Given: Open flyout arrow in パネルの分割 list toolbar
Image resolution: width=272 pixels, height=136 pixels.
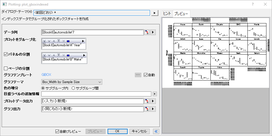Looking at the screenshot, I should click(x=84, y=55).
